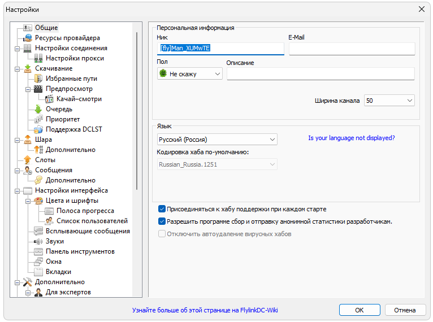
Task: Close the Настройки dialog
Action: [421, 9]
